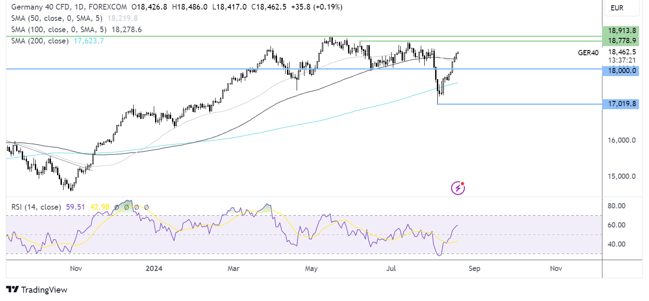This screenshot has height=301, width=649.
Task: Click the 13:37:21 bar countdown
Action: coord(622,60)
